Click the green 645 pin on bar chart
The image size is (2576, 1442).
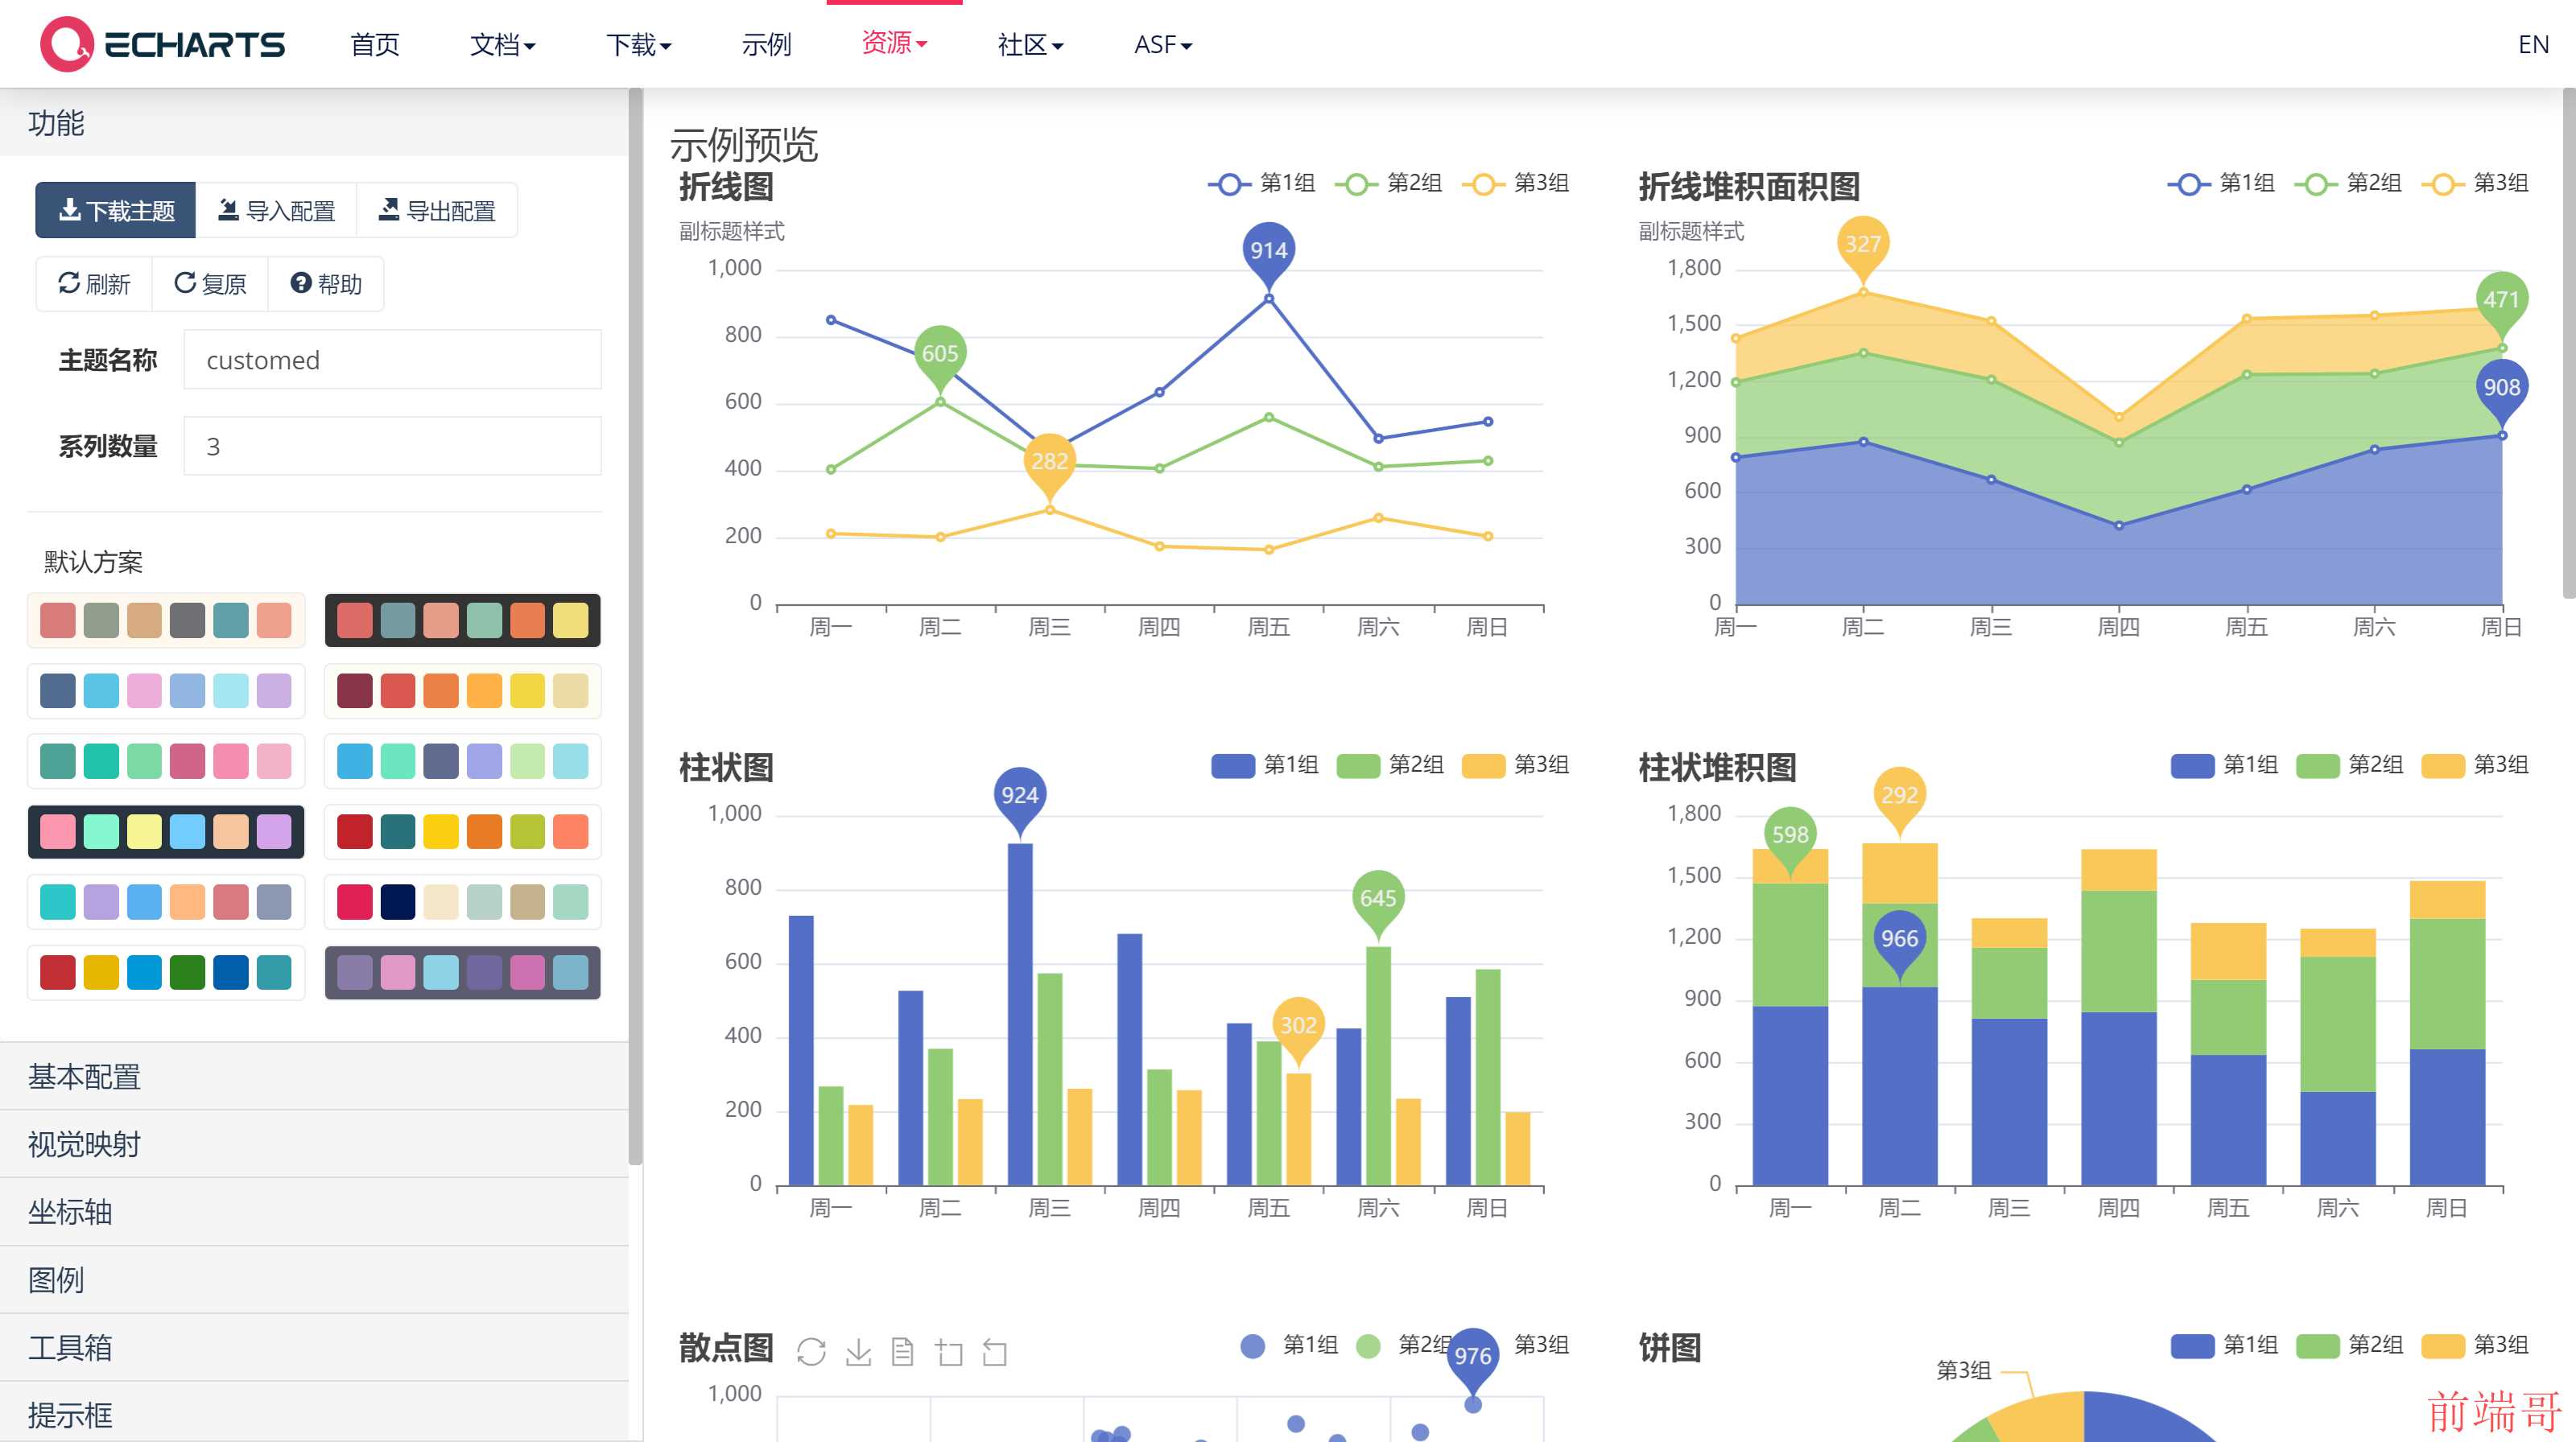pyautogui.click(x=1378, y=901)
